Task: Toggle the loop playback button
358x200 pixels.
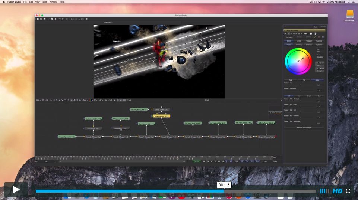Action: (x=226, y=161)
